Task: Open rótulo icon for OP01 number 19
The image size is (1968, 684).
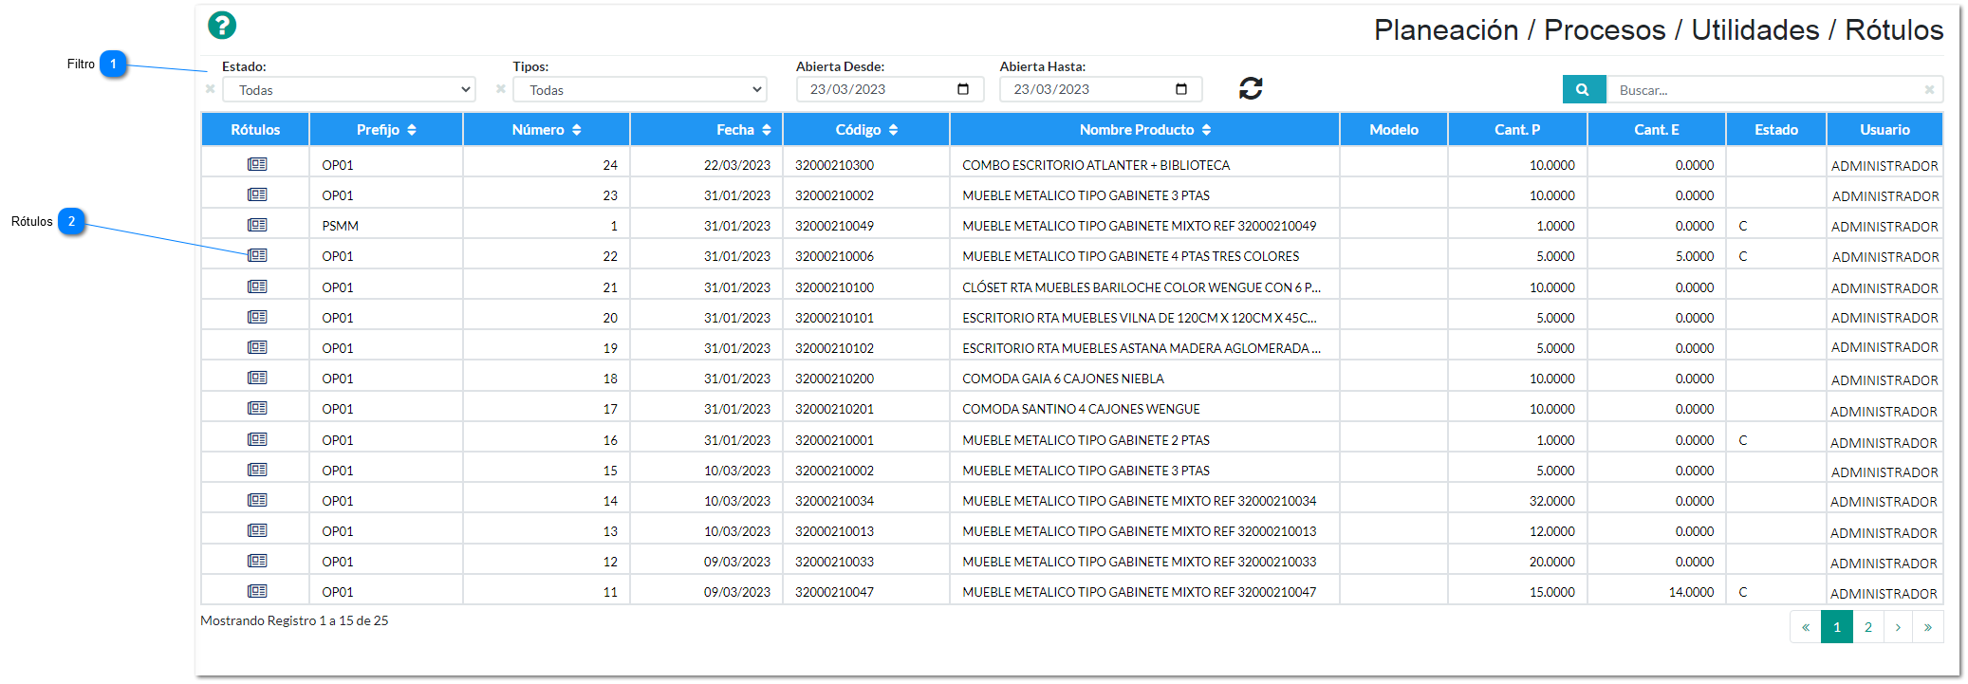Action: point(257,347)
